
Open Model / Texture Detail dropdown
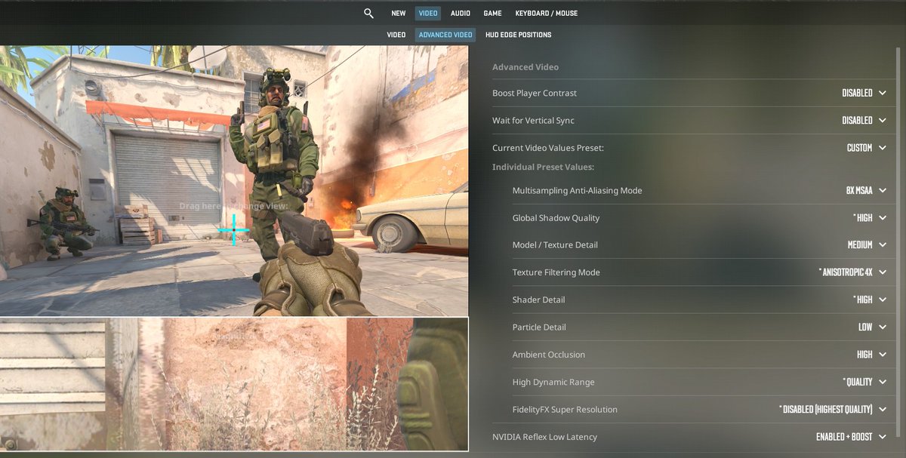(867, 245)
